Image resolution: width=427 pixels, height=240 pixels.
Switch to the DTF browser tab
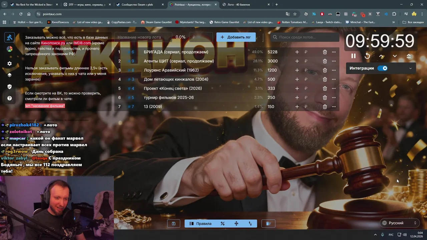point(87,5)
